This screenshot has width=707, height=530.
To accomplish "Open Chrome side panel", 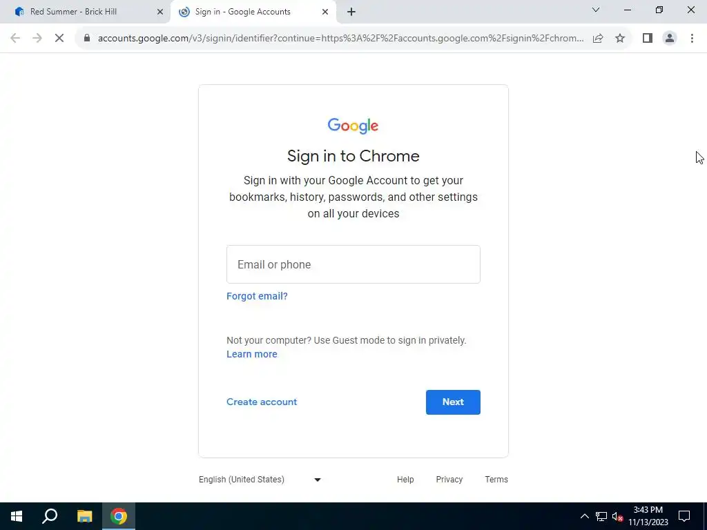I will point(648,39).
